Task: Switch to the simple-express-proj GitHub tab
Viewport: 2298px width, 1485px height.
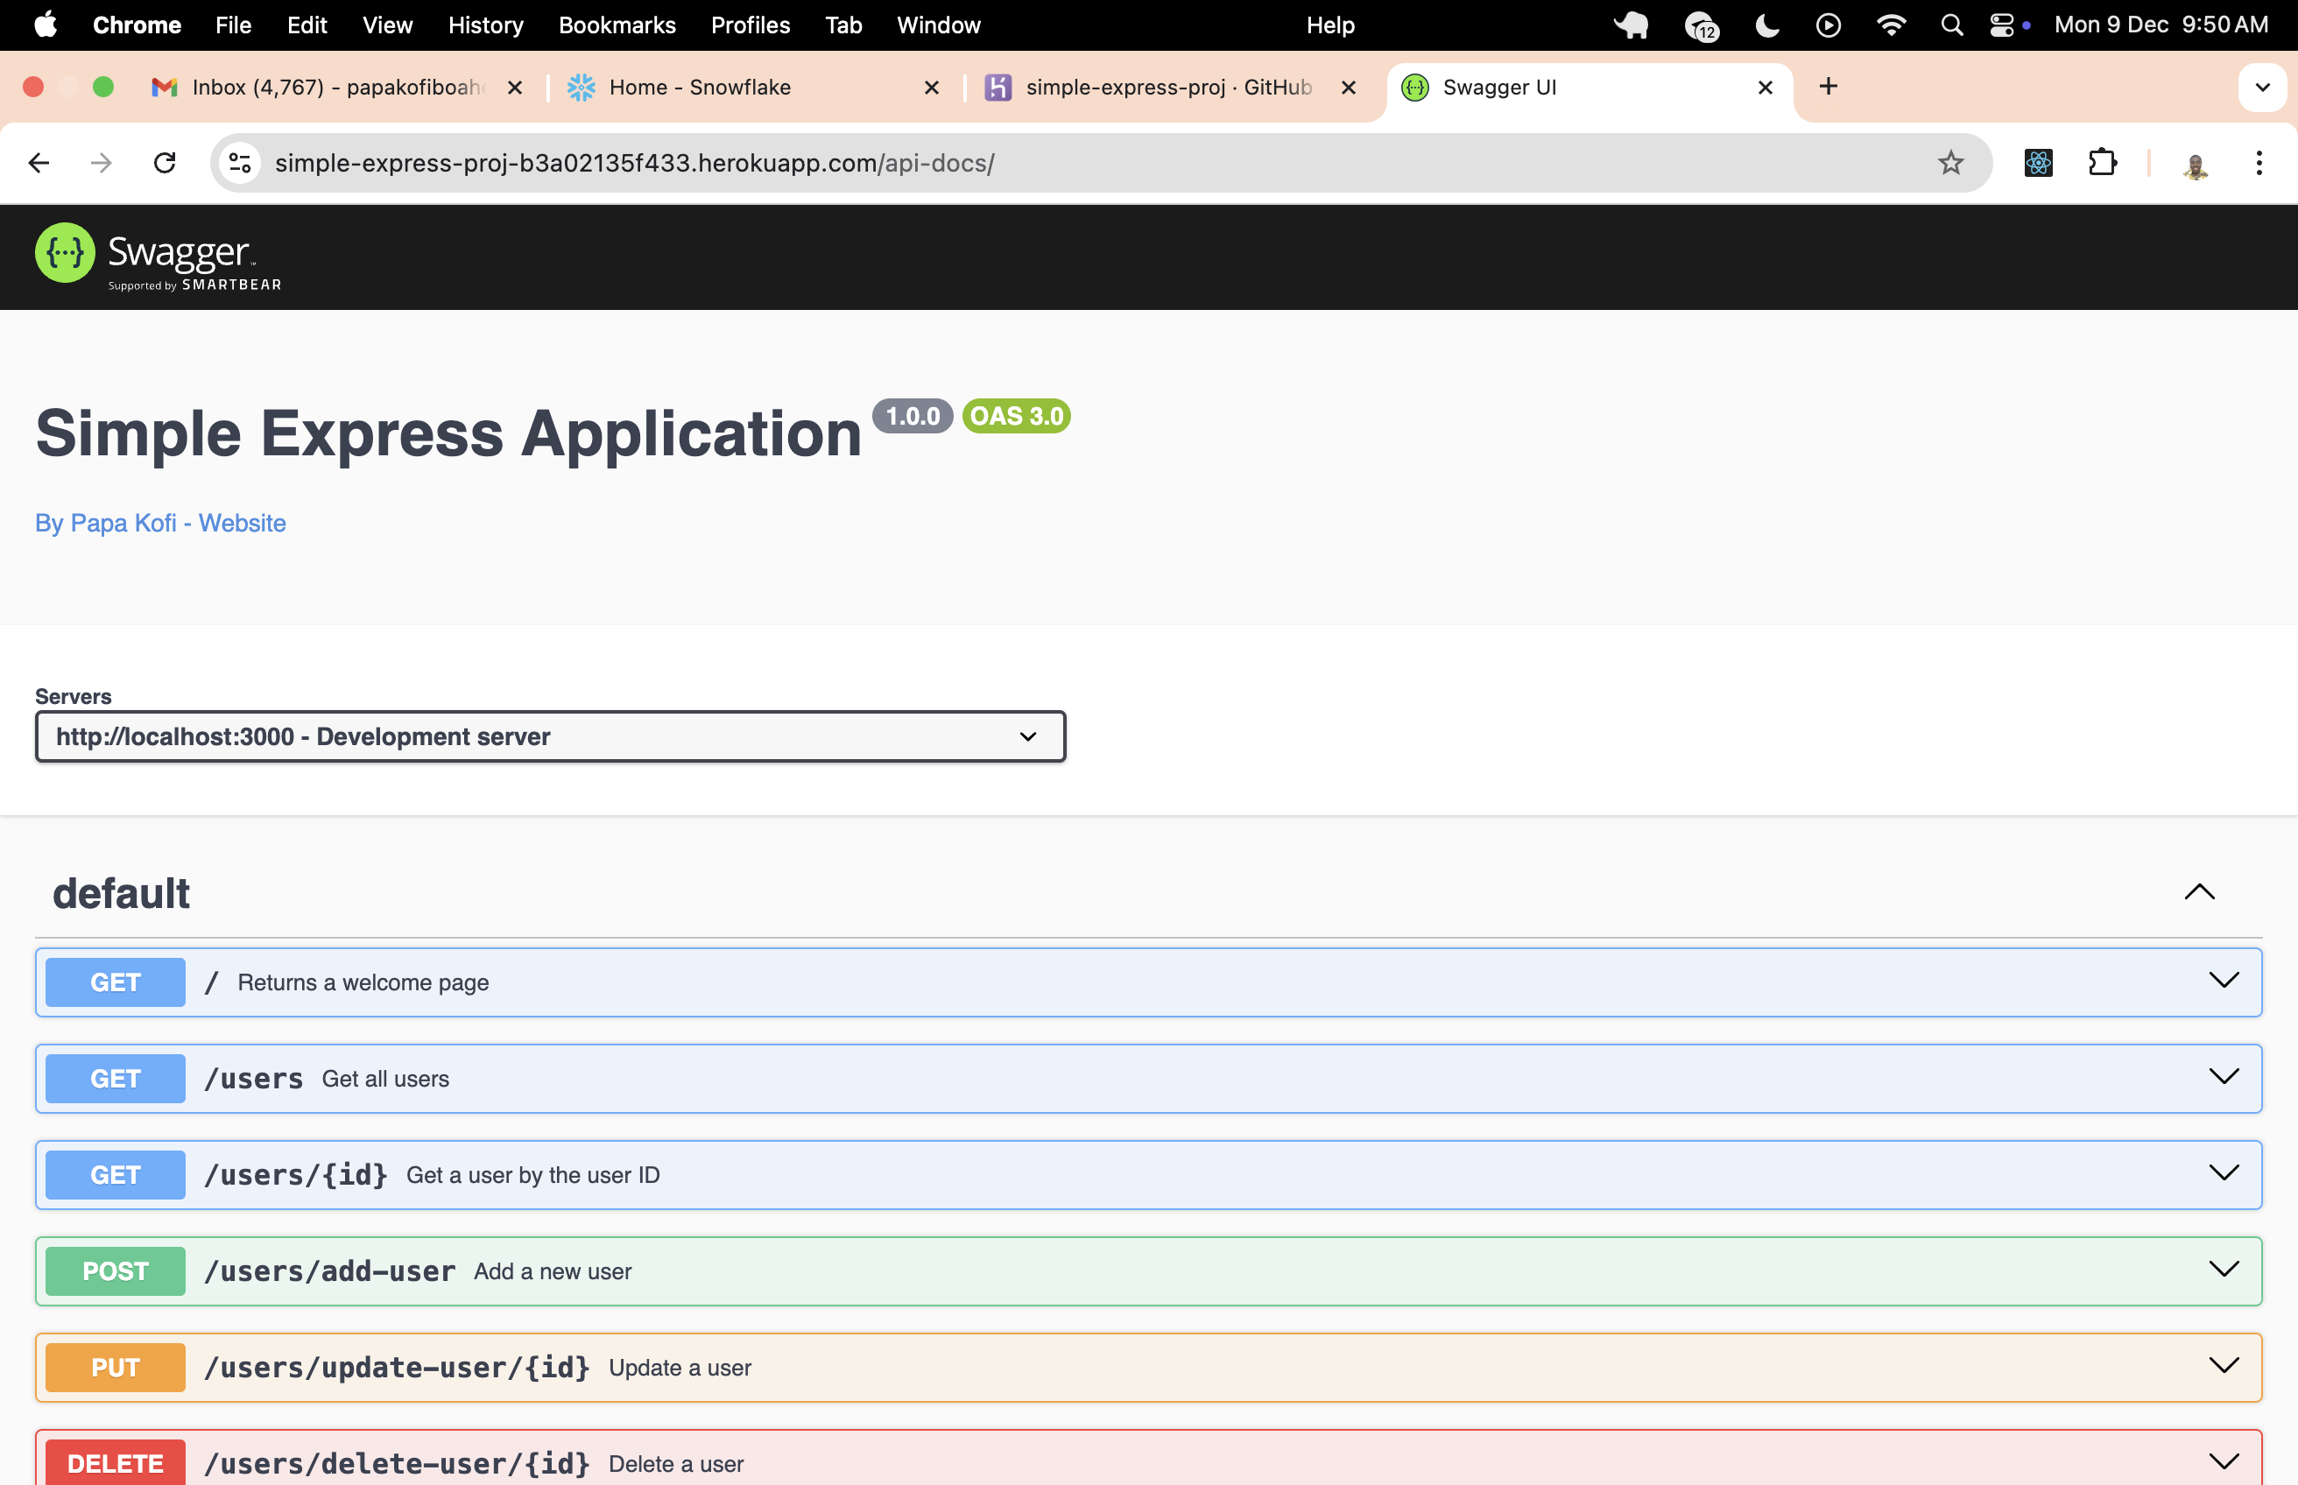Action: pyautogui.click(x=1167, y=88)
